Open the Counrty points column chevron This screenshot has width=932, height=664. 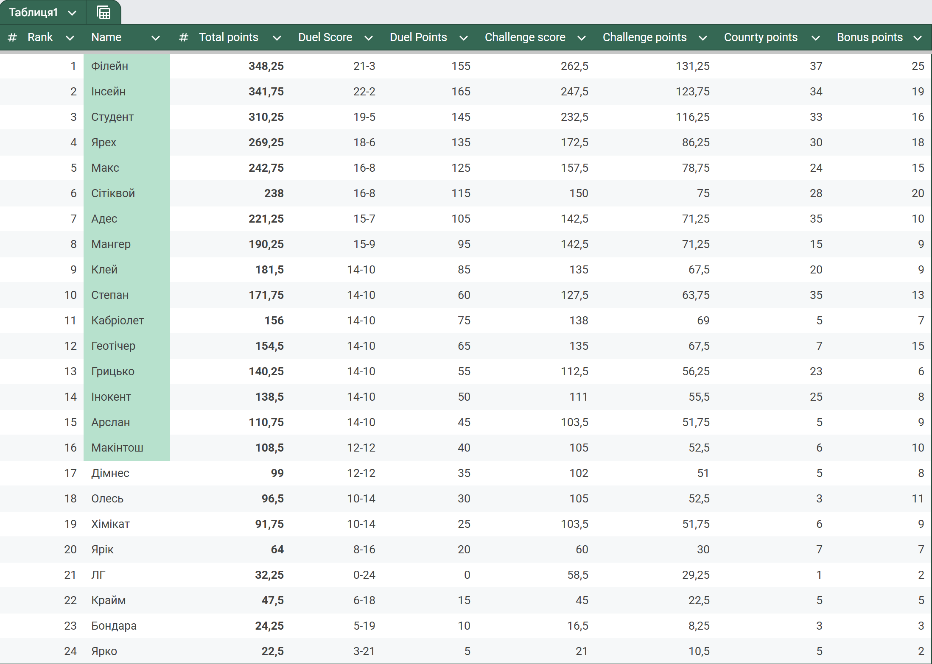coord(815,38)
